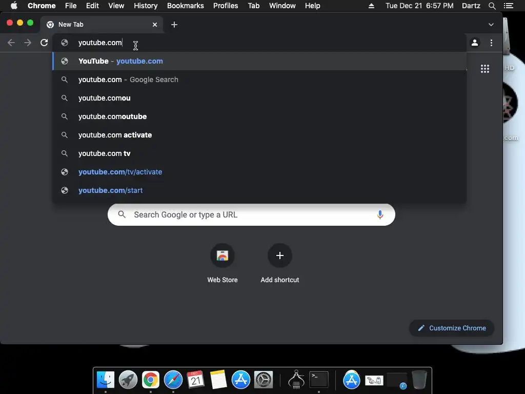Open the Google apps grid
Viewport: 525px width, 394px height.
coord(485,69)
